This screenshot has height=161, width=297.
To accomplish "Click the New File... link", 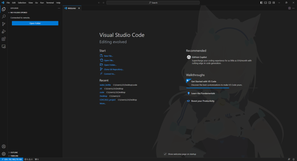I will click(x=108, y=56).
